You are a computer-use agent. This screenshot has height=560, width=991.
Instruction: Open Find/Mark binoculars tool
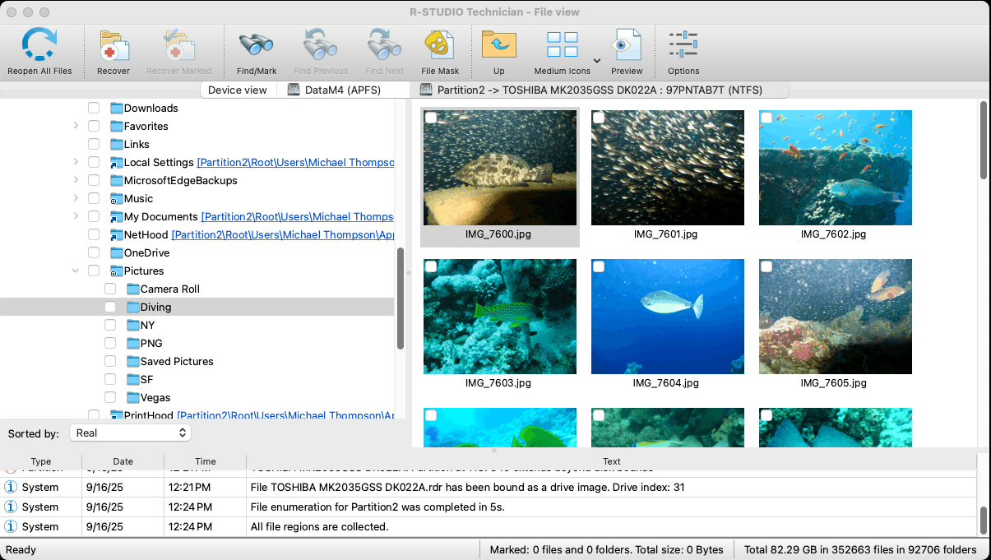coord(257,45)
